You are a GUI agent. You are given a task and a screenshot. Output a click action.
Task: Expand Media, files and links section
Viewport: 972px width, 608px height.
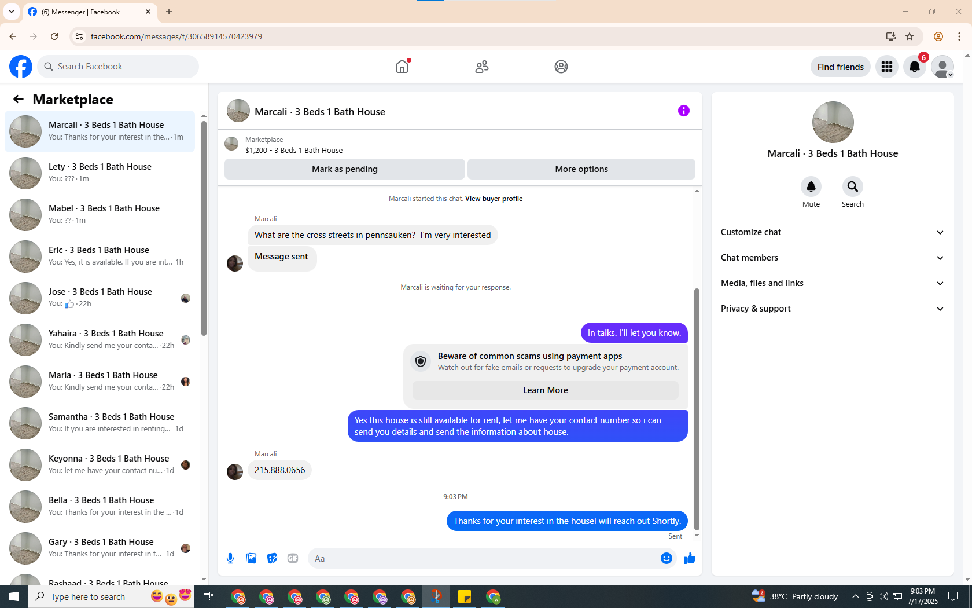(833, 283)
